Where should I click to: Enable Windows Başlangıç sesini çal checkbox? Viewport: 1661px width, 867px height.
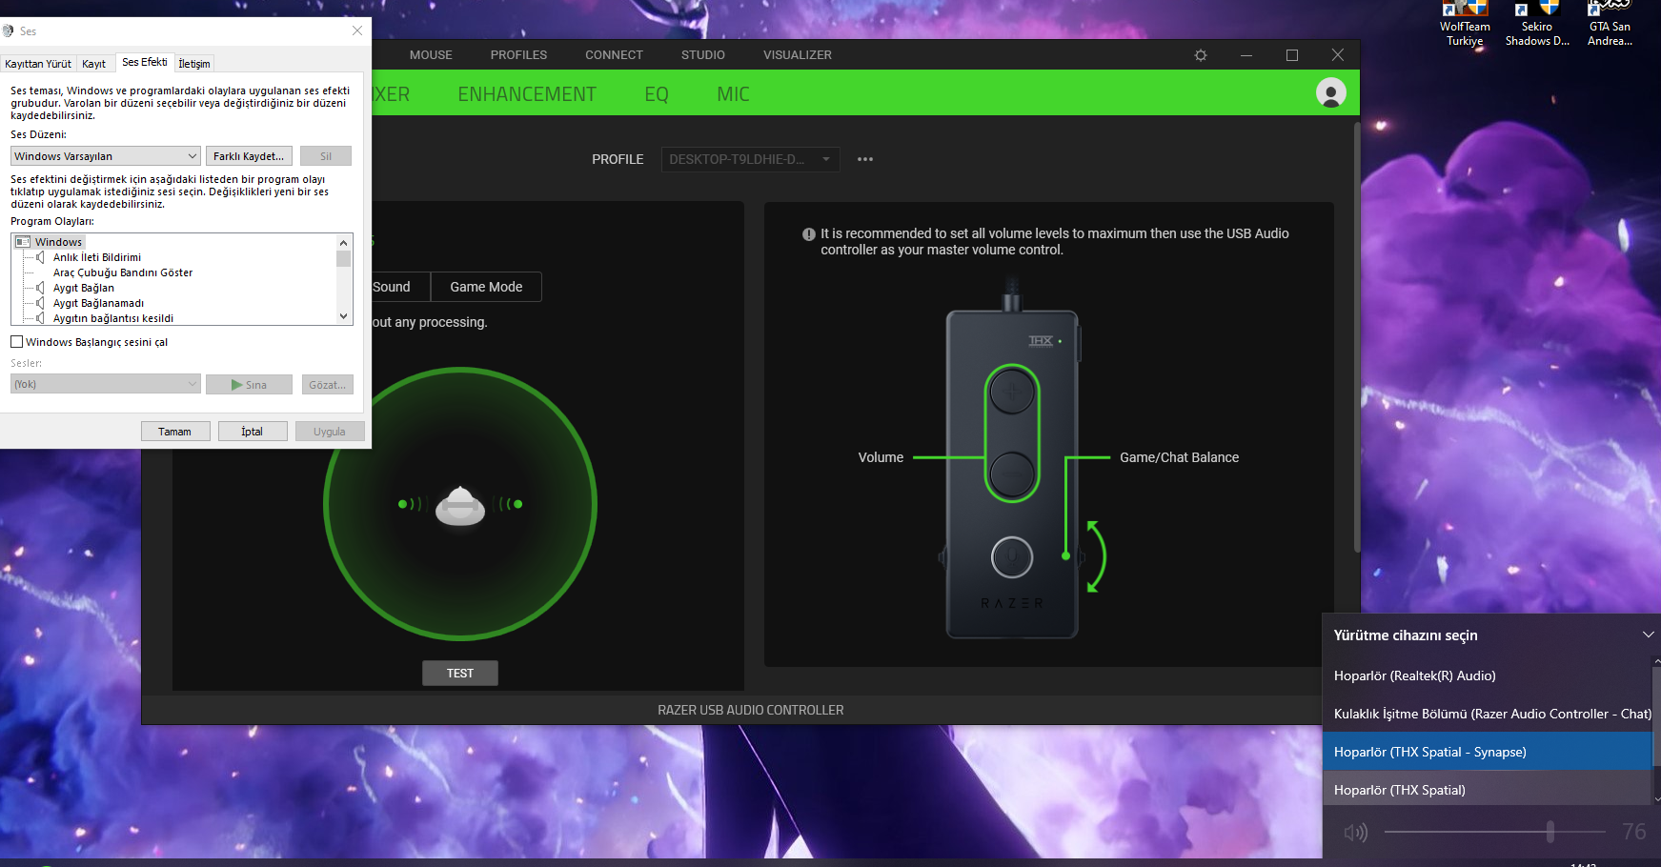point(16,342)
